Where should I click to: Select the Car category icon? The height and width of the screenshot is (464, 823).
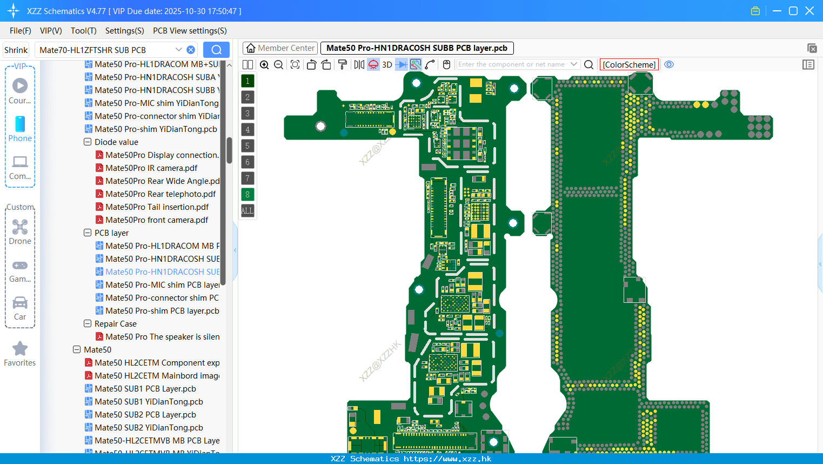pos(20,308)
